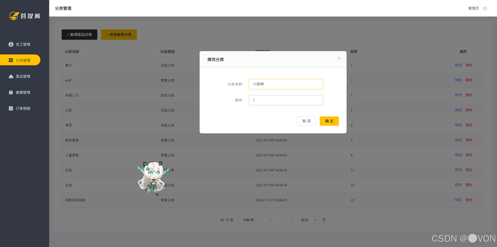The image size is (497, 247).
Task: Click 删除 for 粤菜 row
Action: pyautogui.click(x=469, y=125)
